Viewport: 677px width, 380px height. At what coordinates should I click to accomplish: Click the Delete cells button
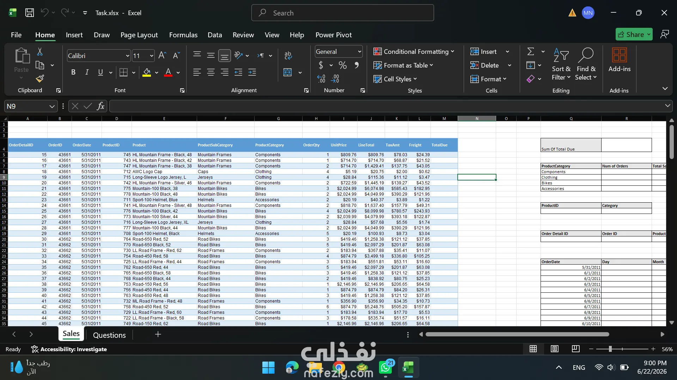(x=485, y=65)
